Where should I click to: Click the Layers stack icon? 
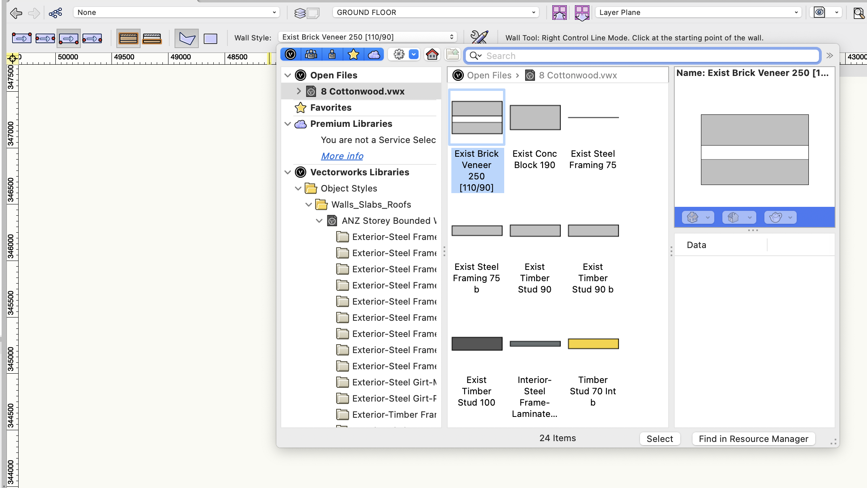300,13
